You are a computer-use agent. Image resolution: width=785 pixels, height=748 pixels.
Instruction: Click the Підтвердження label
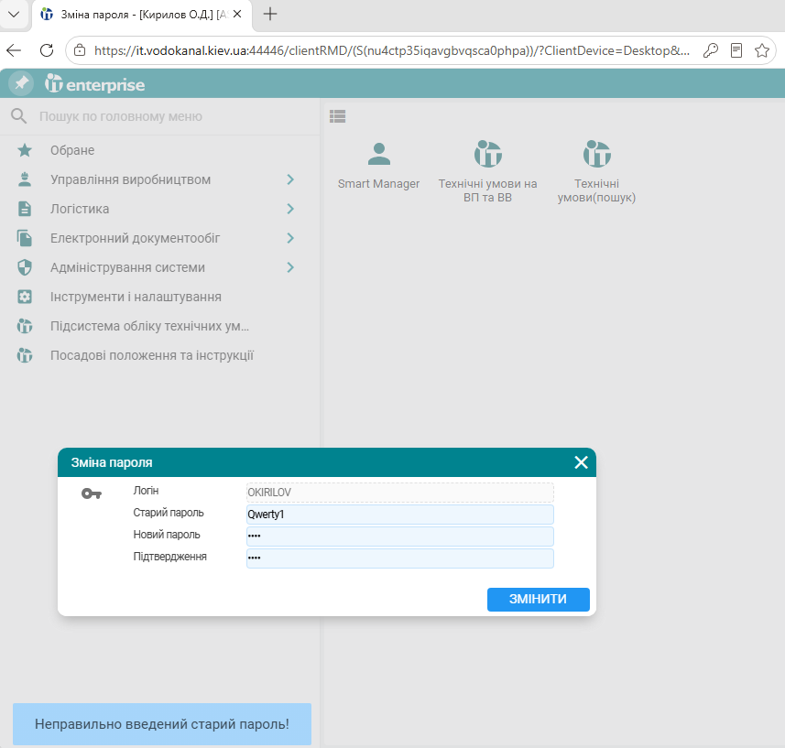(169, 557)
